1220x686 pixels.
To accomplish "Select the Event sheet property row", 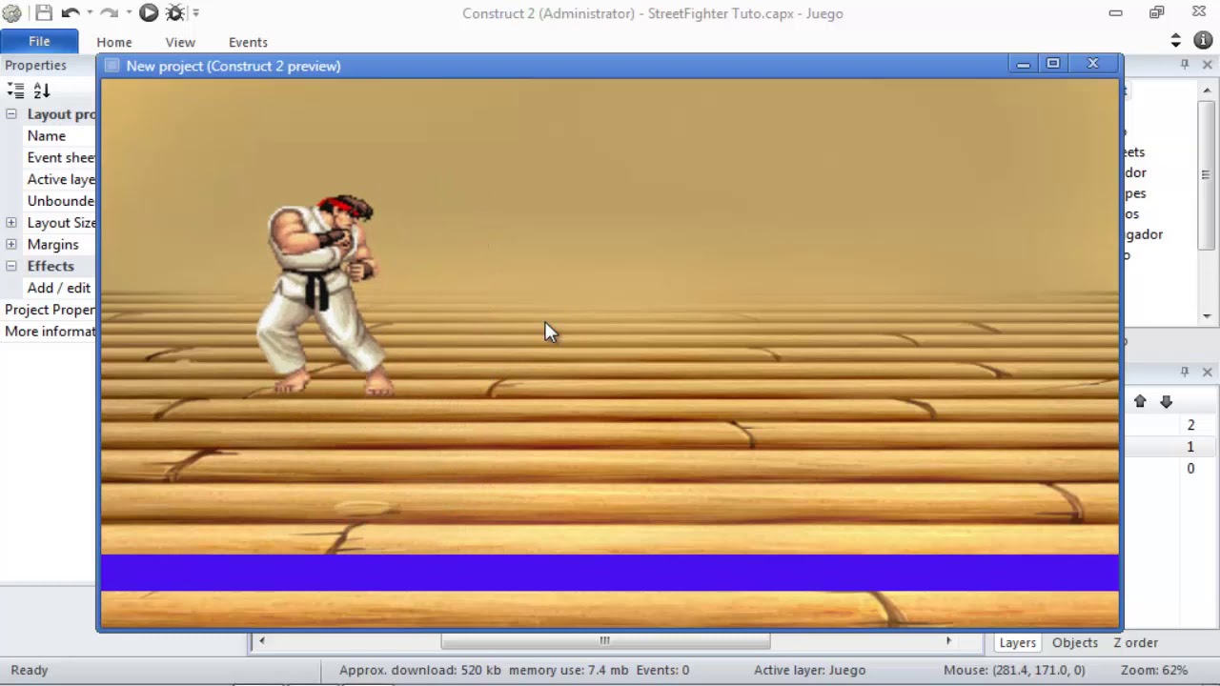I will (x=59, y=158).
